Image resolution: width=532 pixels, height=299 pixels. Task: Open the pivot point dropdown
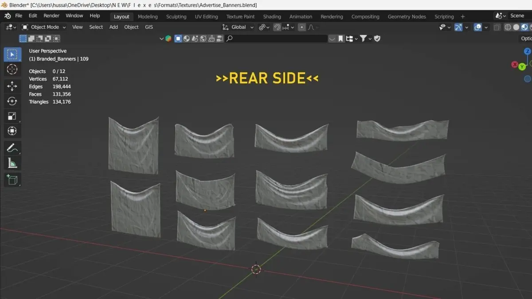click(x=264, y=27)
